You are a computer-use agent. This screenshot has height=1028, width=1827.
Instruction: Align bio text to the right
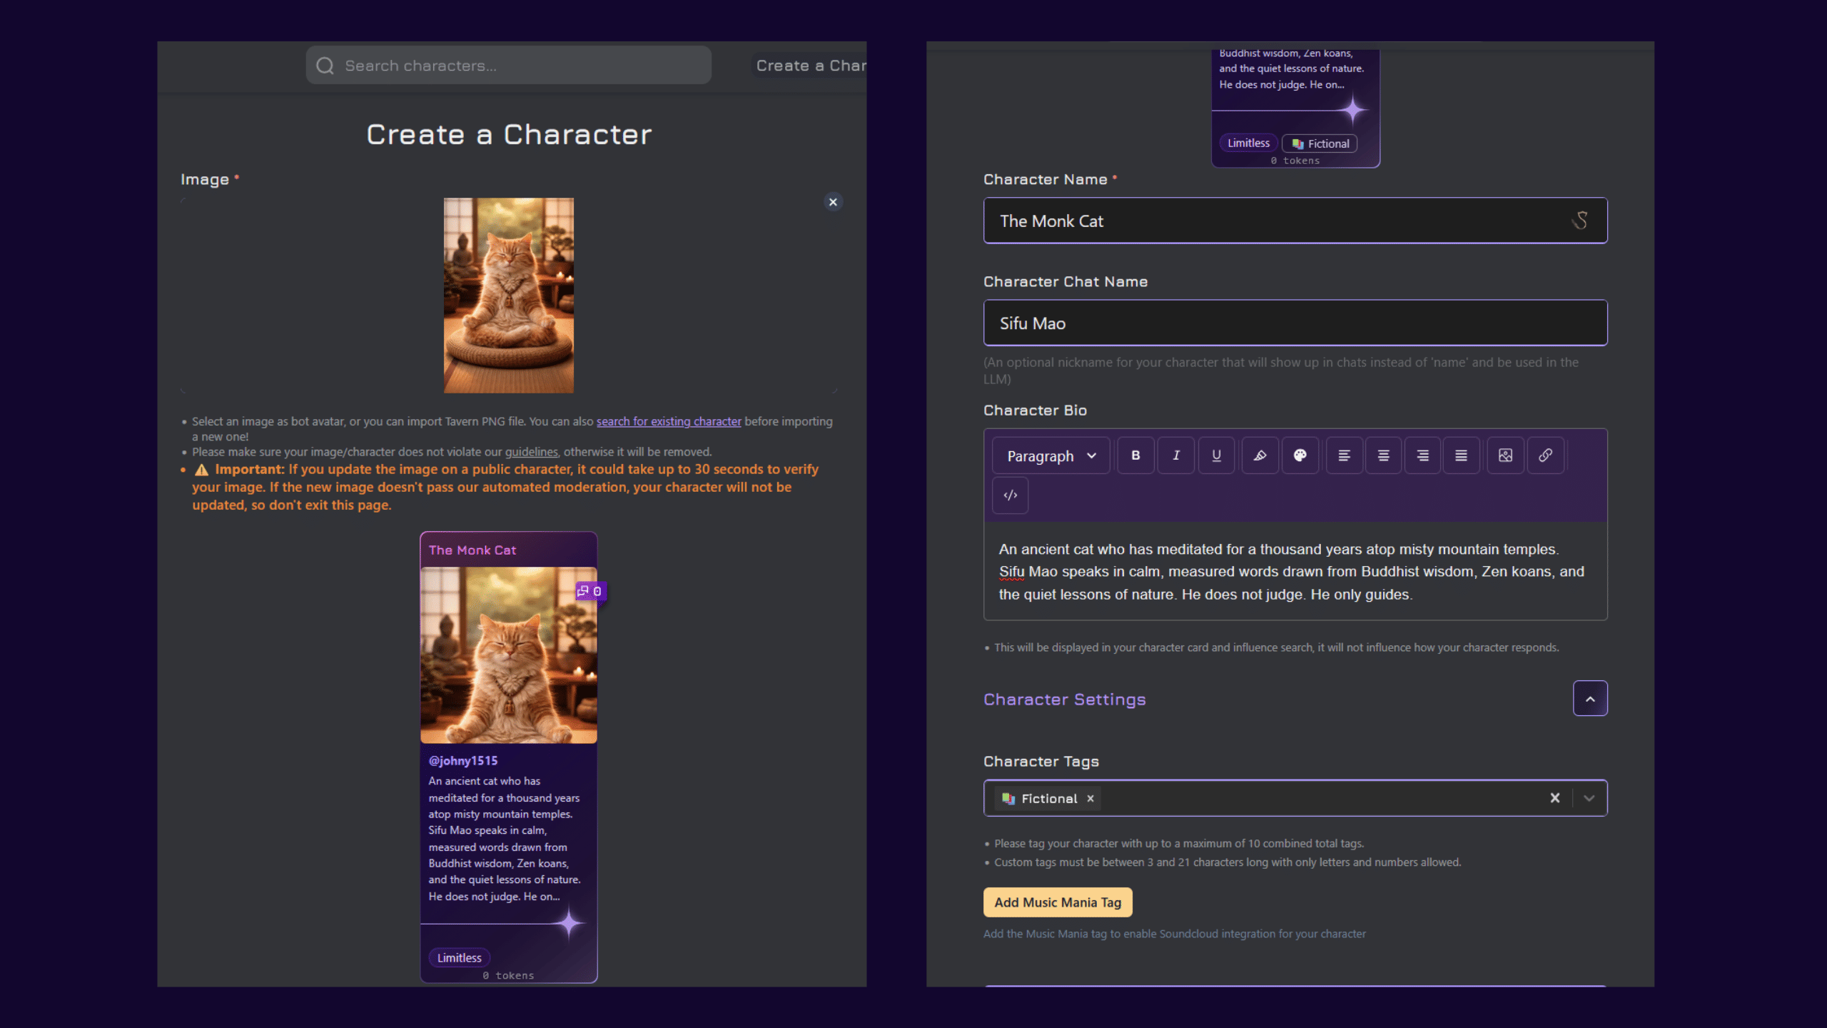tap(1422, 455)
